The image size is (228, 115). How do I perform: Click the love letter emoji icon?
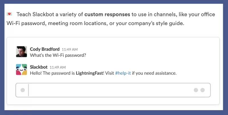coord(9,14)
